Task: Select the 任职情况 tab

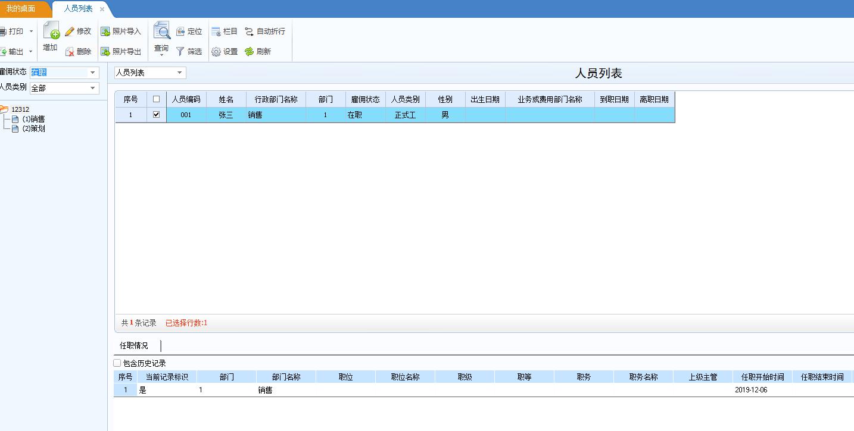Action: (x=134, y=345)
